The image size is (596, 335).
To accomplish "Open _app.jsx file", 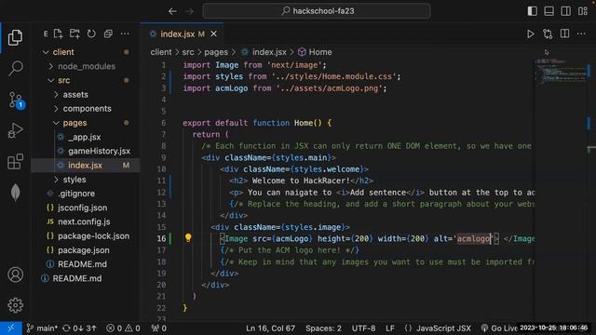I will [85, 137].
